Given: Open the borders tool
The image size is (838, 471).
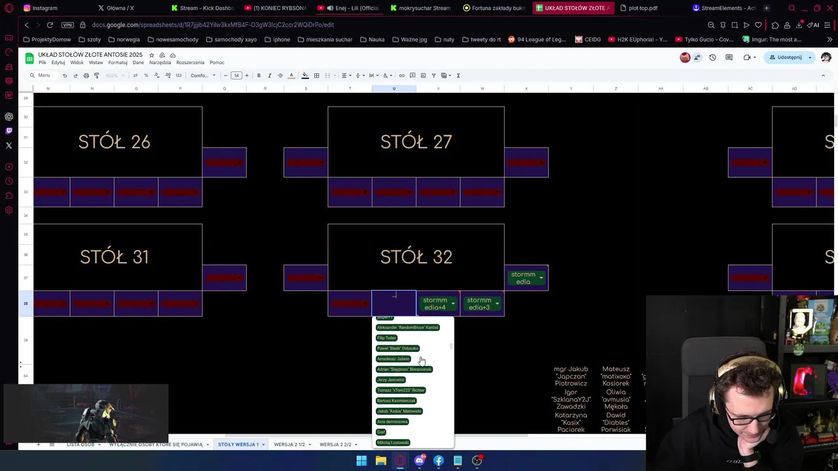Looking at the screenshot, I should pos(316,75).
